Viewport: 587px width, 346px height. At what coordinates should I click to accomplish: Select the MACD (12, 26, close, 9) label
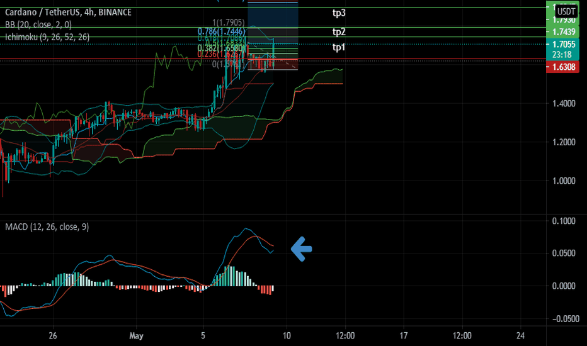coord(47,226)
